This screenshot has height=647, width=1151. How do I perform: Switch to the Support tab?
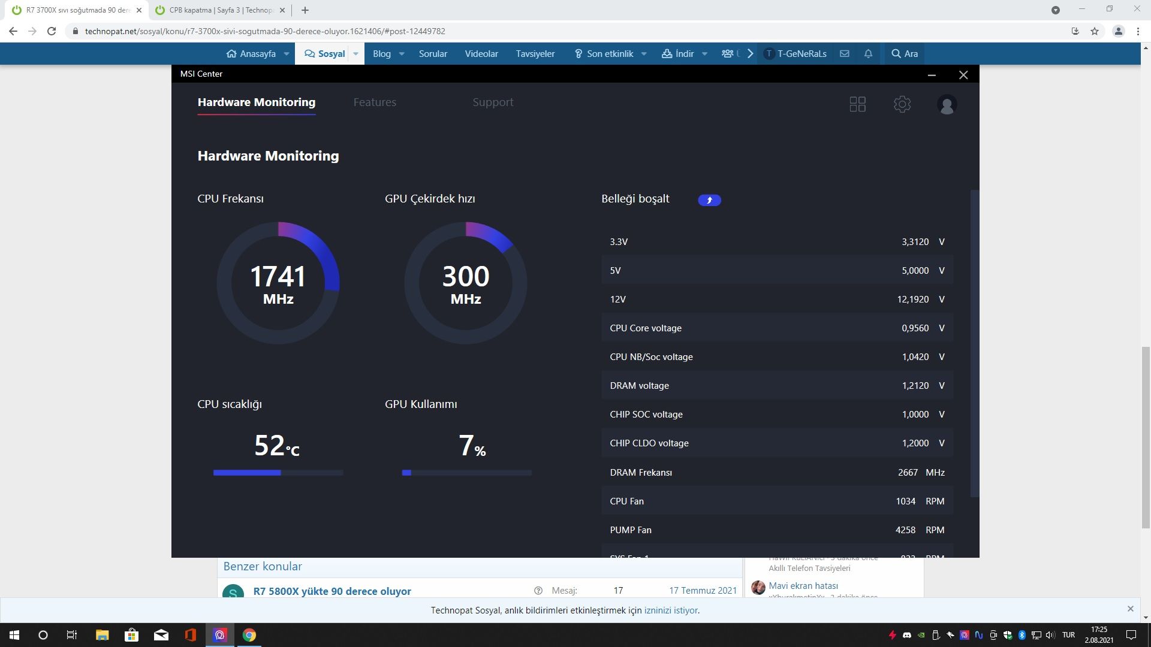[x=493, y=102]
